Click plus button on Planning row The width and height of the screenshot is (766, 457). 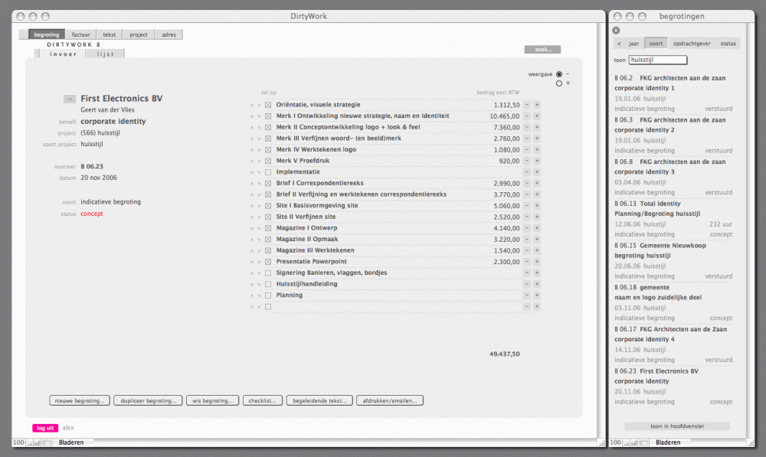[536, 295]
